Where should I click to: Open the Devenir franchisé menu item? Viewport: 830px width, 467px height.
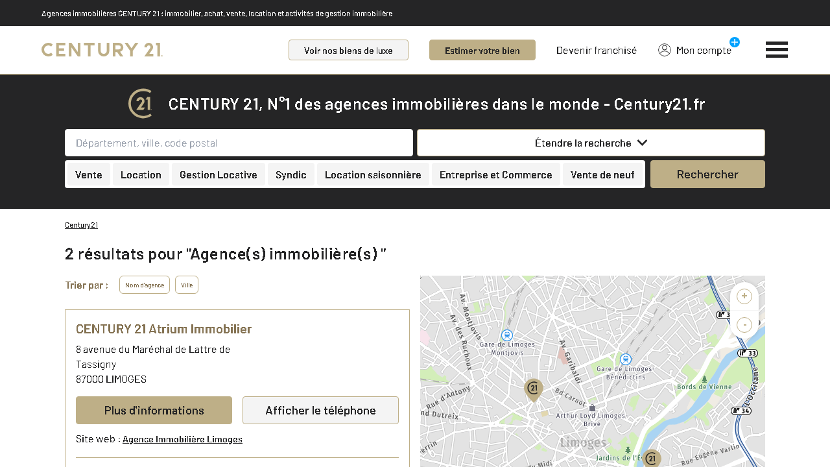(597, 50)
